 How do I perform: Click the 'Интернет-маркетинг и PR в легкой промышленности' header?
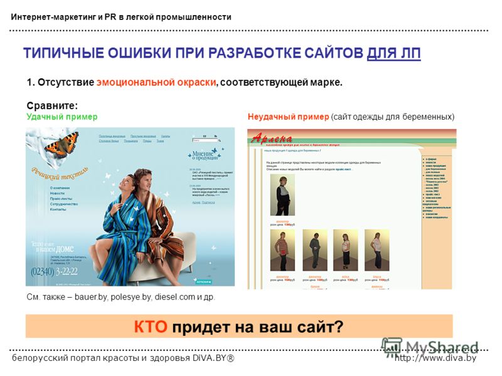click(x=121, y=17)
